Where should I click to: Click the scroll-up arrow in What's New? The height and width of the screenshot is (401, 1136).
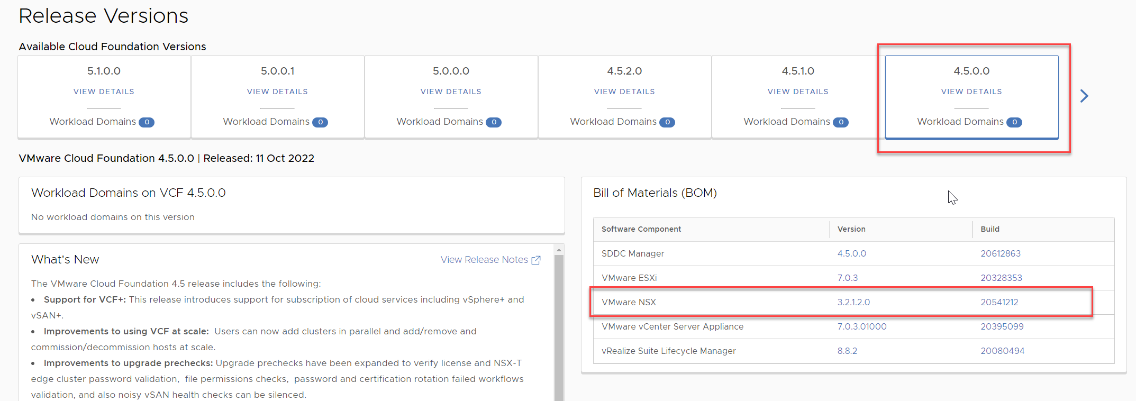559,250
